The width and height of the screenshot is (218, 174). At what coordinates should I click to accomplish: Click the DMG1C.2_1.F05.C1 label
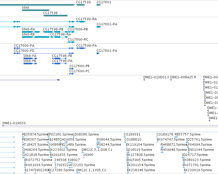click(x=91, y=170)
